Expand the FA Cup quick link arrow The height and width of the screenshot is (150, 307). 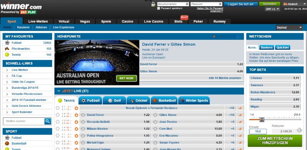(7, 76)
